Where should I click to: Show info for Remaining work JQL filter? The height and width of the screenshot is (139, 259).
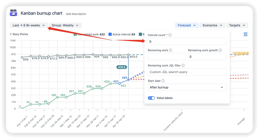pyautogui.click(x=183, y=65)
